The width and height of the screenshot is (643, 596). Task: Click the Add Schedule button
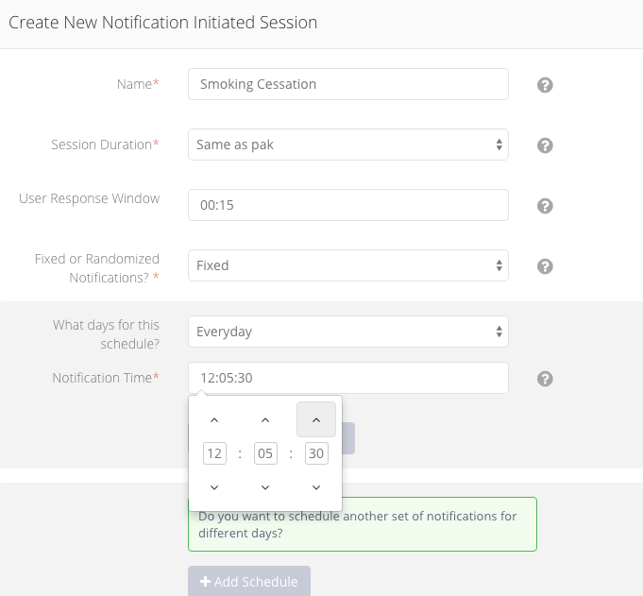249,581
